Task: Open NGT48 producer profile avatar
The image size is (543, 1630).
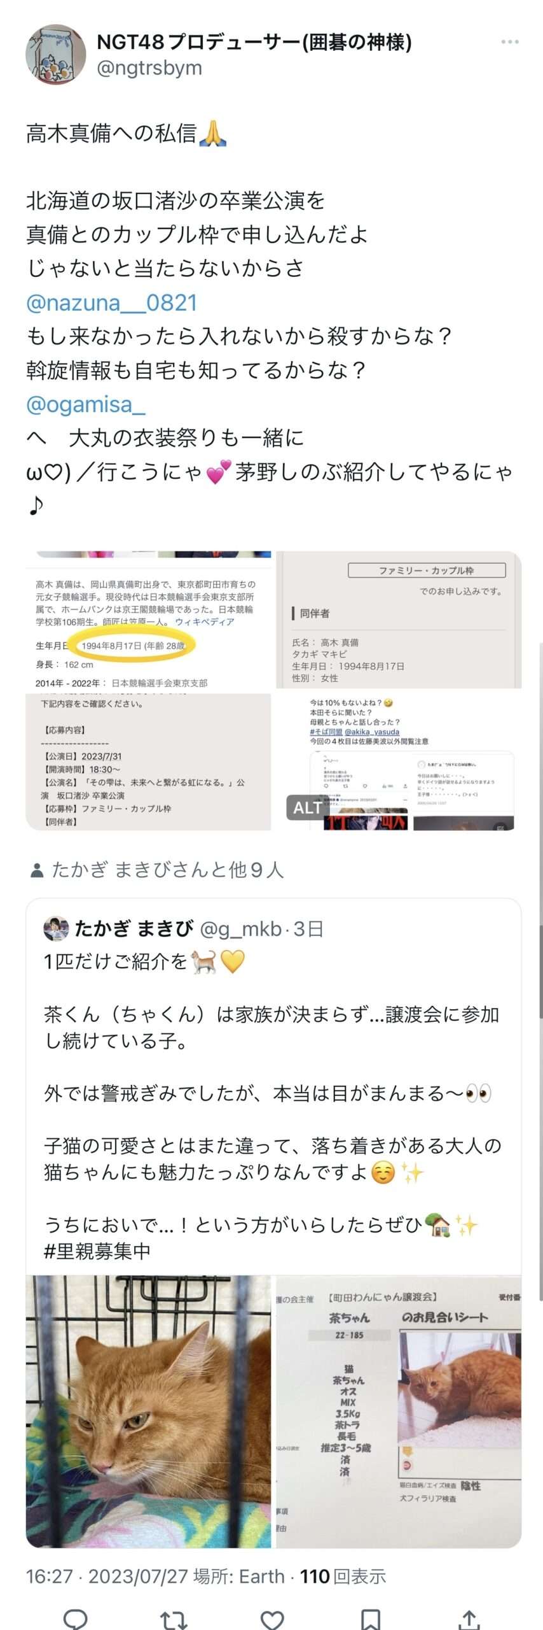Action: tap(55, 55)
